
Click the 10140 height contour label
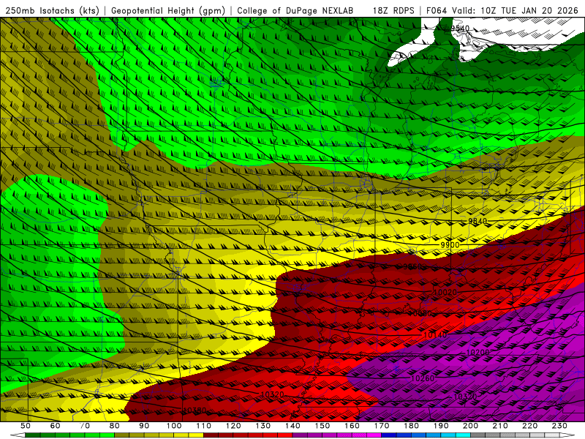(435, 335)
